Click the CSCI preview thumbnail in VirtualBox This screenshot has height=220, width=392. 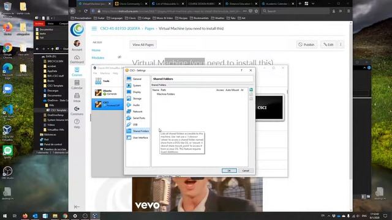pyautogui.click(x=269, y=108)
